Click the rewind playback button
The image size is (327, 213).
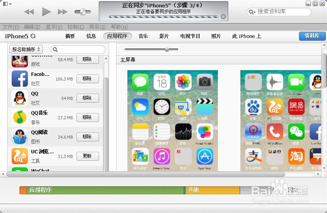click(29, 12)
